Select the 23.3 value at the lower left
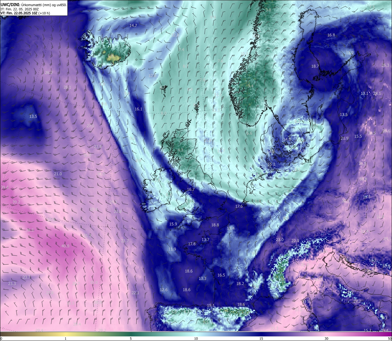Screen dimensions: 392x341 (12, 284)
